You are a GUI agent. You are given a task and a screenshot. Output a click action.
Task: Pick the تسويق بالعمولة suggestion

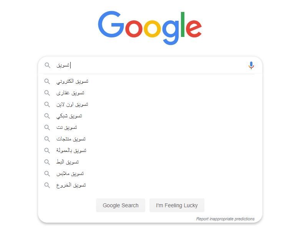tap(150, 150)
